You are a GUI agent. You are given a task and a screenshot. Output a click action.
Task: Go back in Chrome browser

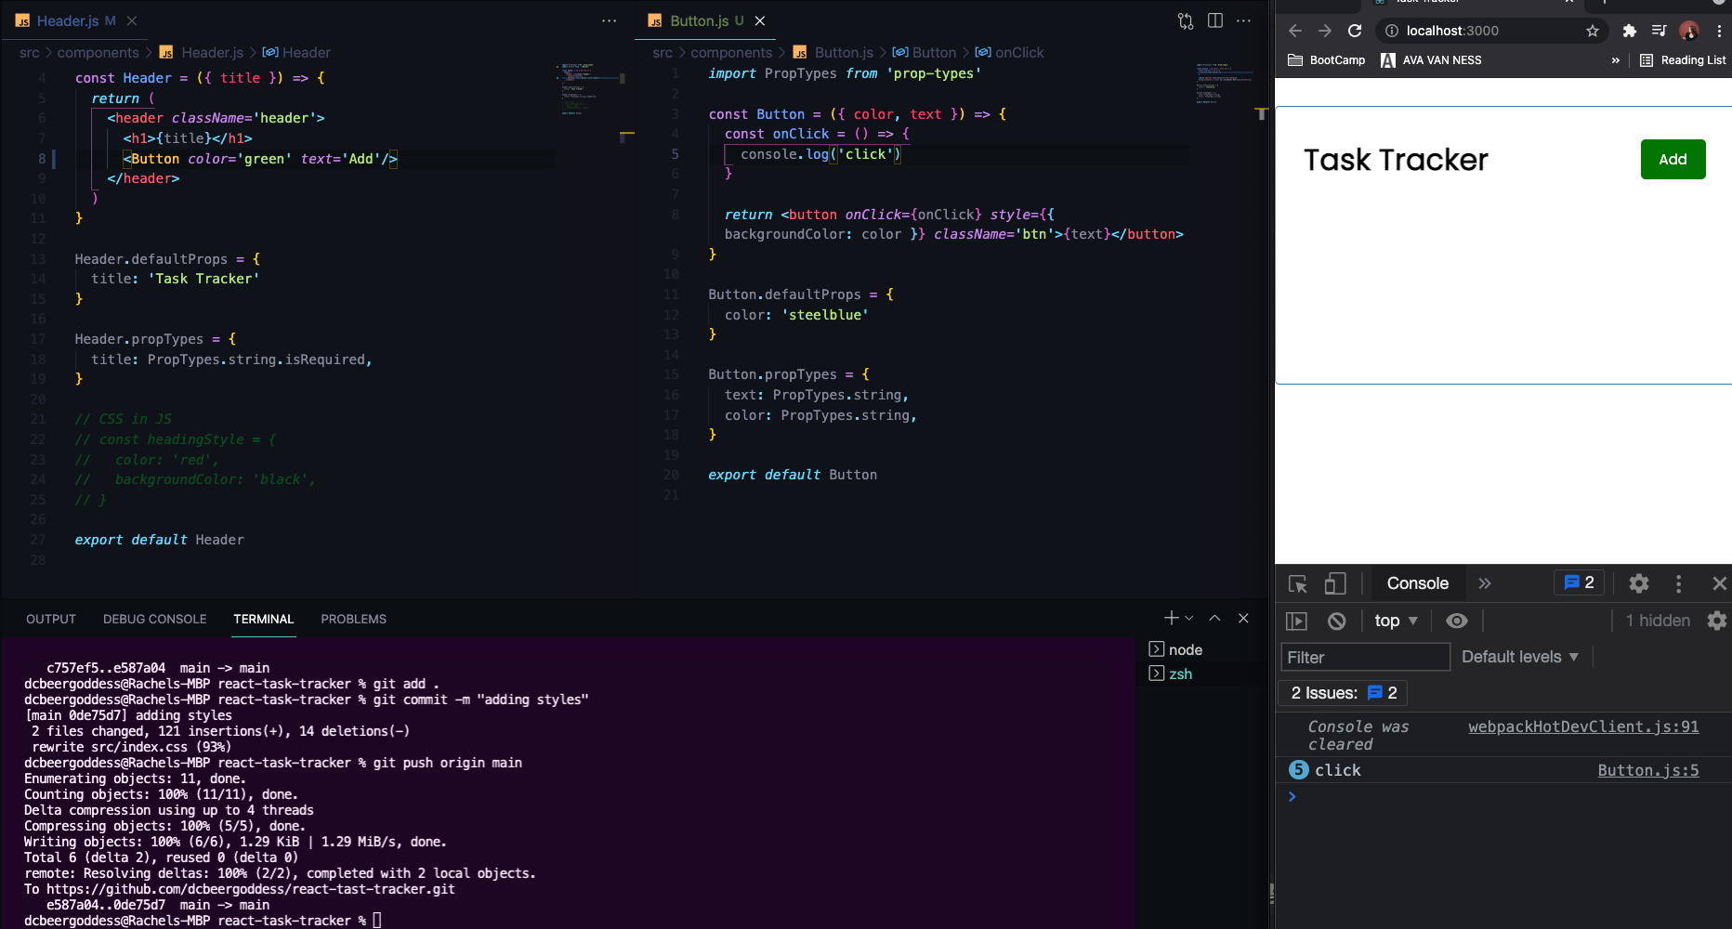click(x=1295, y=31)
